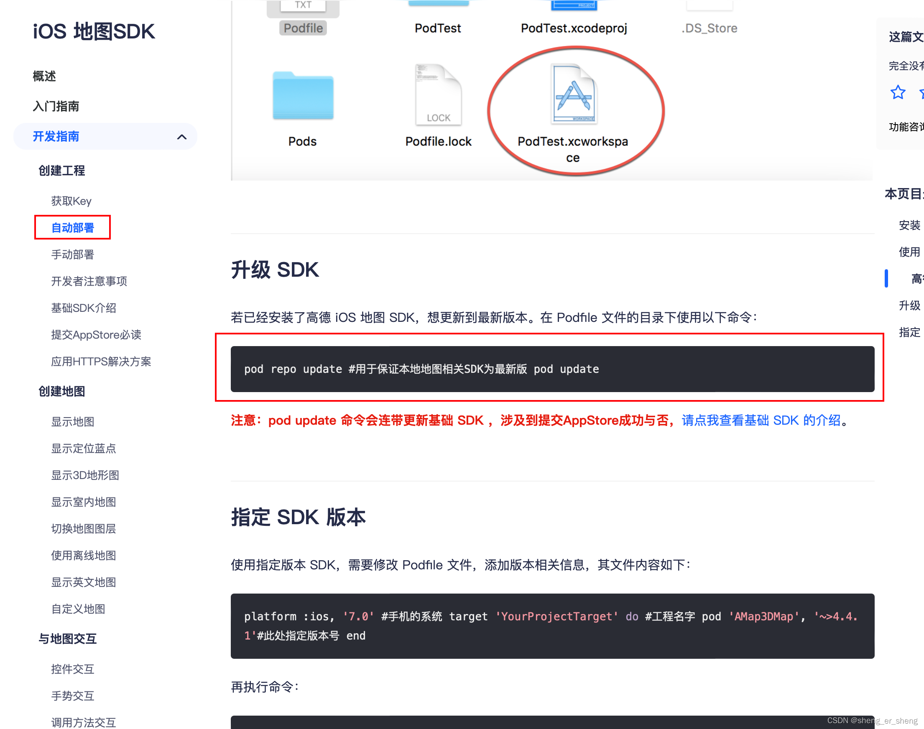
Task: Jump to 安装 in page contents
Action: point(909,225)
